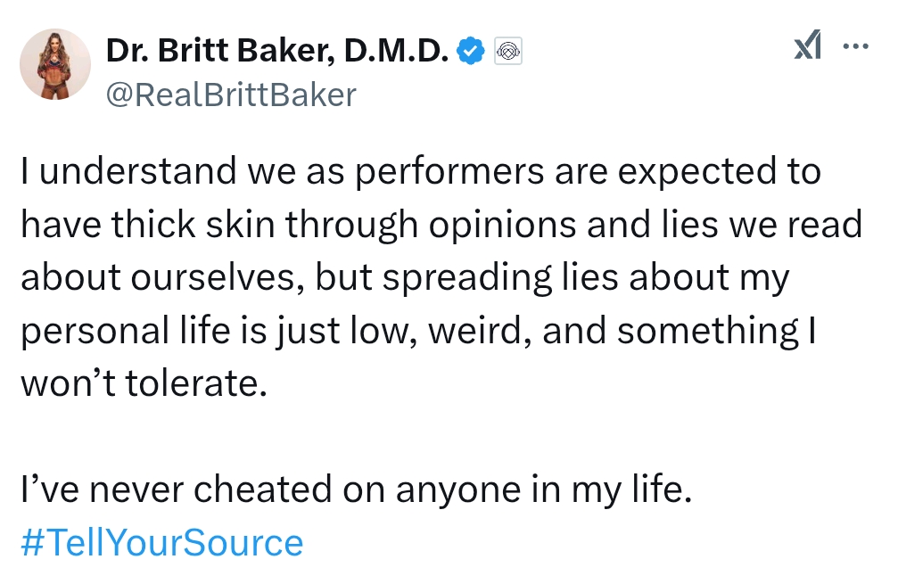Click the words "low, weird," in the post
The height and width of the screenshot is (584, 898).
point(441,331)
